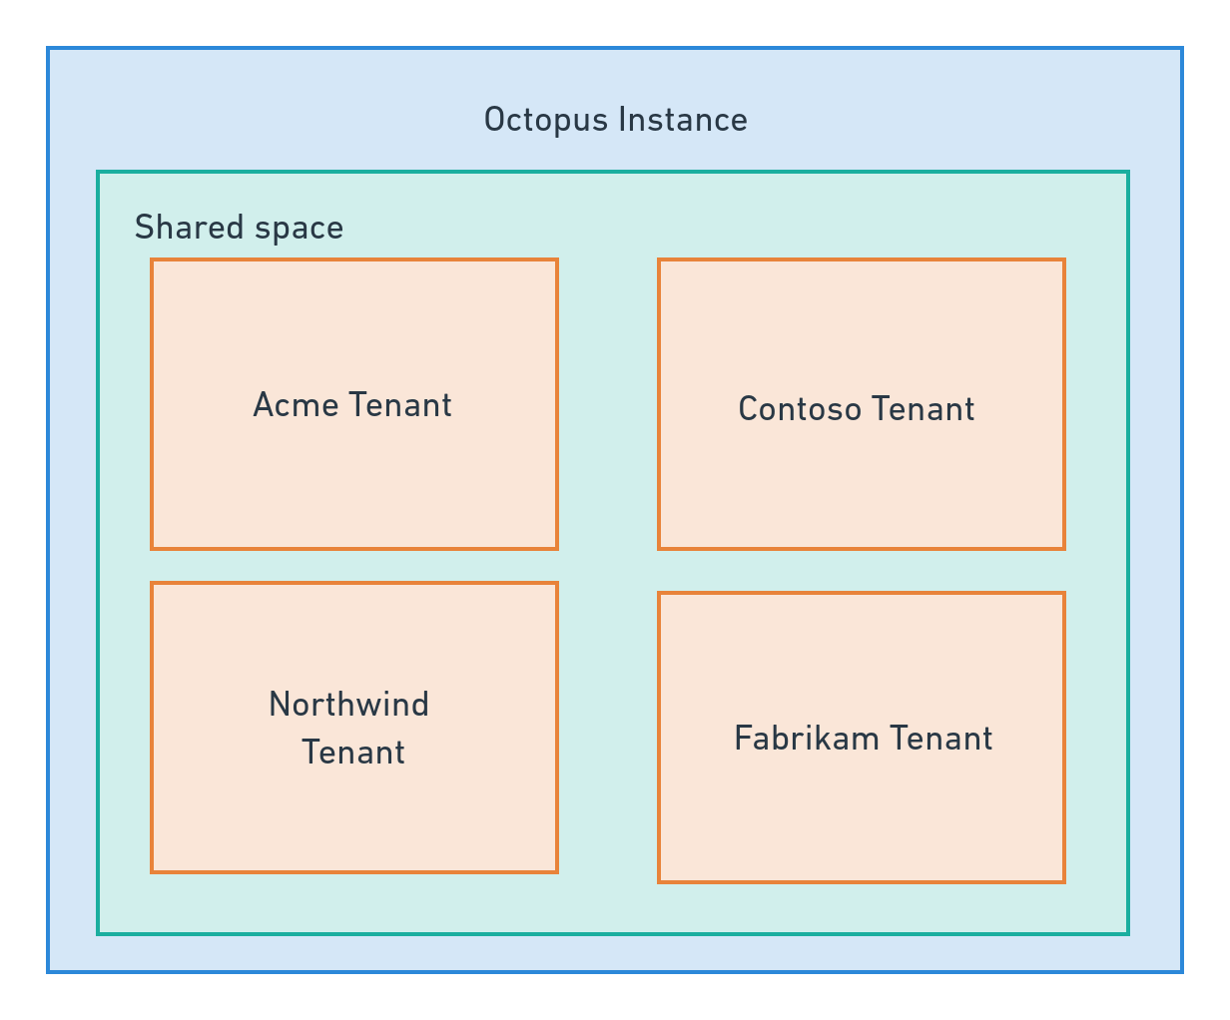This screenshot has height=1020, width=1230.
Task: Click the Shared space label
Action: (240, 227)
